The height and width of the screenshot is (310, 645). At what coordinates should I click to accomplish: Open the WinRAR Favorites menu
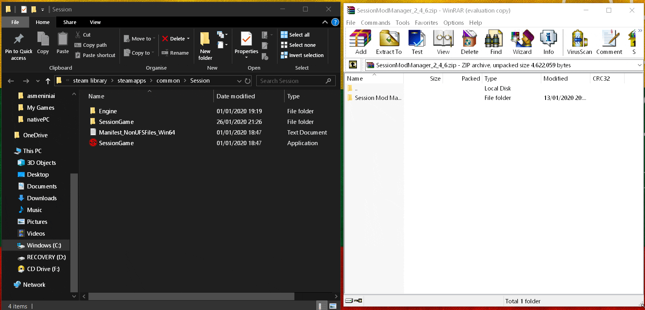426,22
